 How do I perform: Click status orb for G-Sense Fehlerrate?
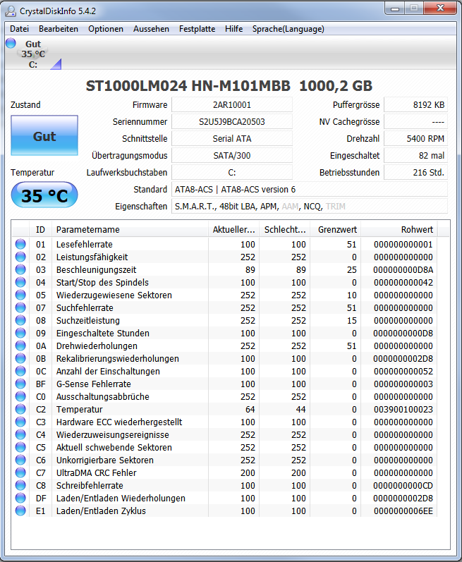[x=20, y=384]
